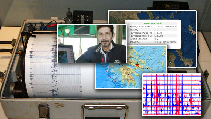Close the Αναθεωρημένη Λύση info popup
The image size is (211, 119).
tap(179, 21)
